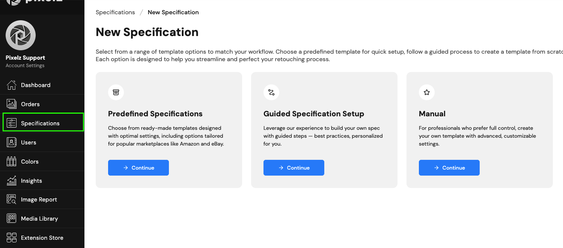
Task: Click the Pixelz logo at the top
Action: pyautogui.click(x=34, y=2)
